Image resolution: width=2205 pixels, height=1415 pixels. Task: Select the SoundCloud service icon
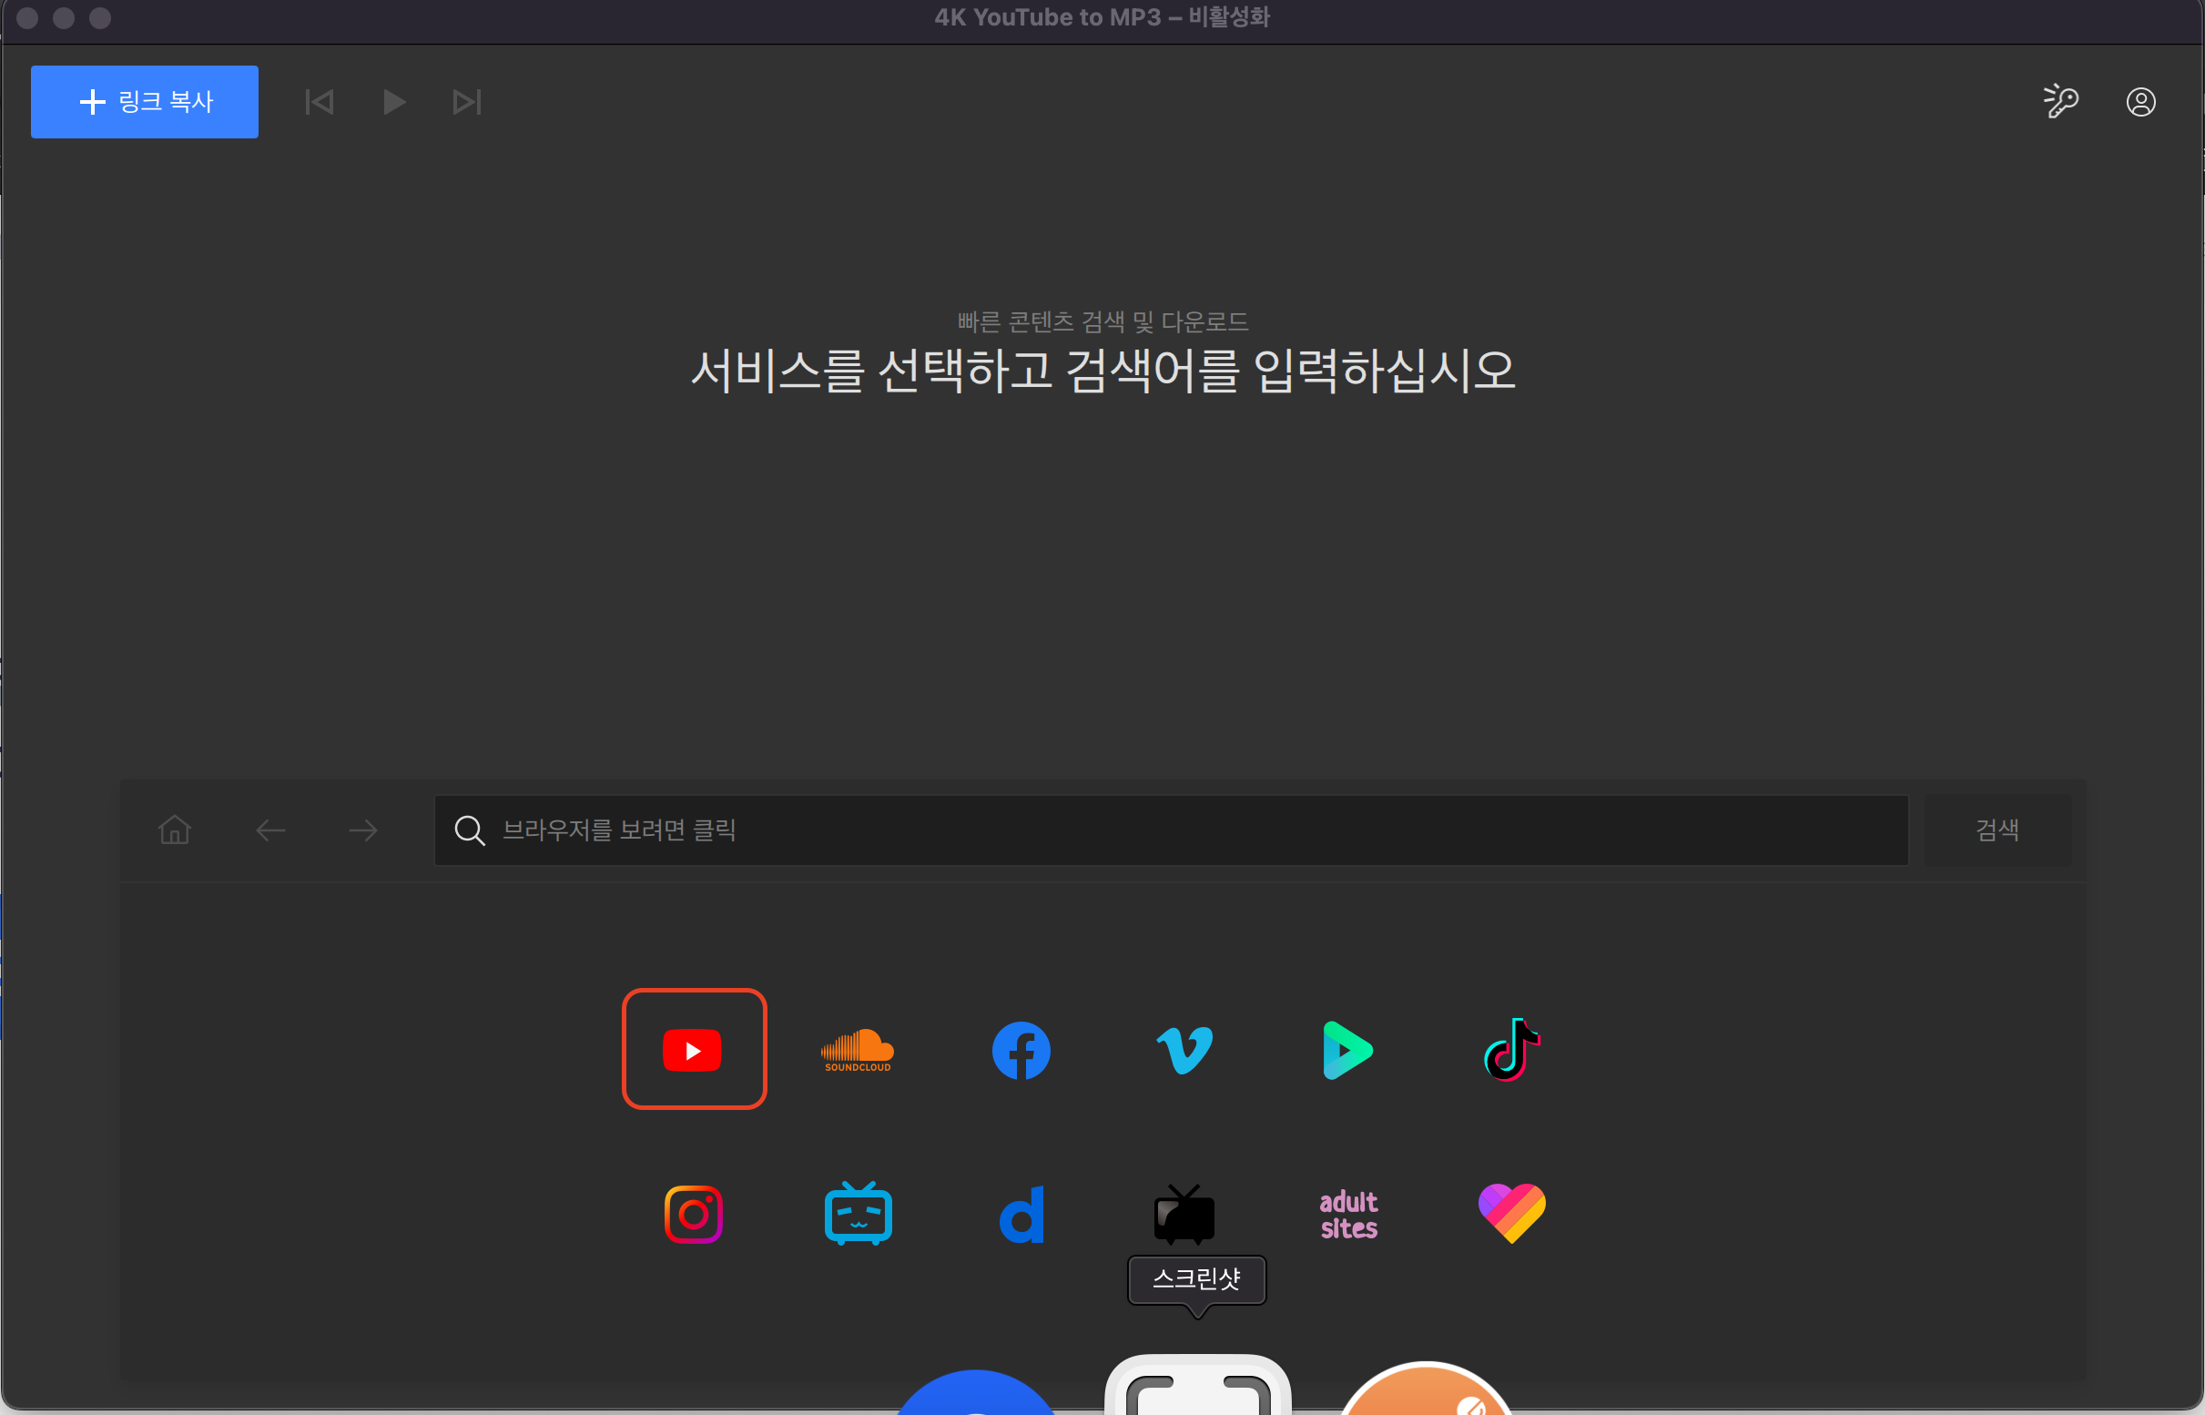pyautogui.click(x=858, y=1050)
